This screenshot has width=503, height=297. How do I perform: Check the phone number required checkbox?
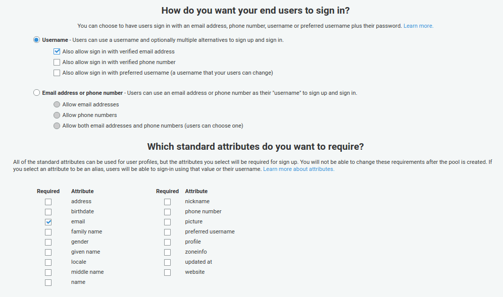click(167, 212)
